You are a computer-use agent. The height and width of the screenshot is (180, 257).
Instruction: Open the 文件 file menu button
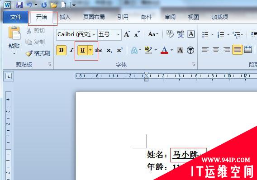tap(16, 17)
